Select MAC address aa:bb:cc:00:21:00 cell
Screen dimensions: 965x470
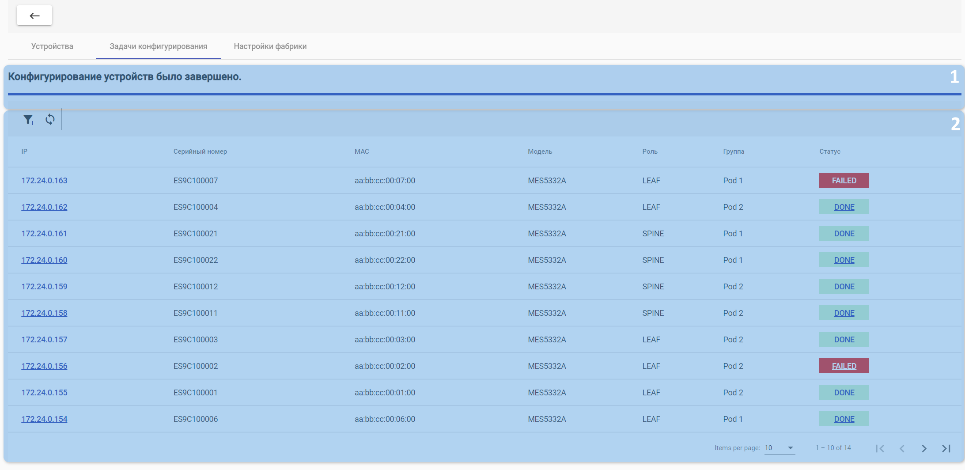[385, 234]
